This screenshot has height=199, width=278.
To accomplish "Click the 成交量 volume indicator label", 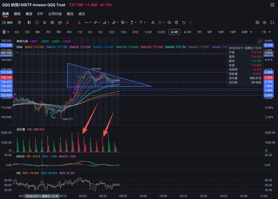I will (x=20, y=129).
